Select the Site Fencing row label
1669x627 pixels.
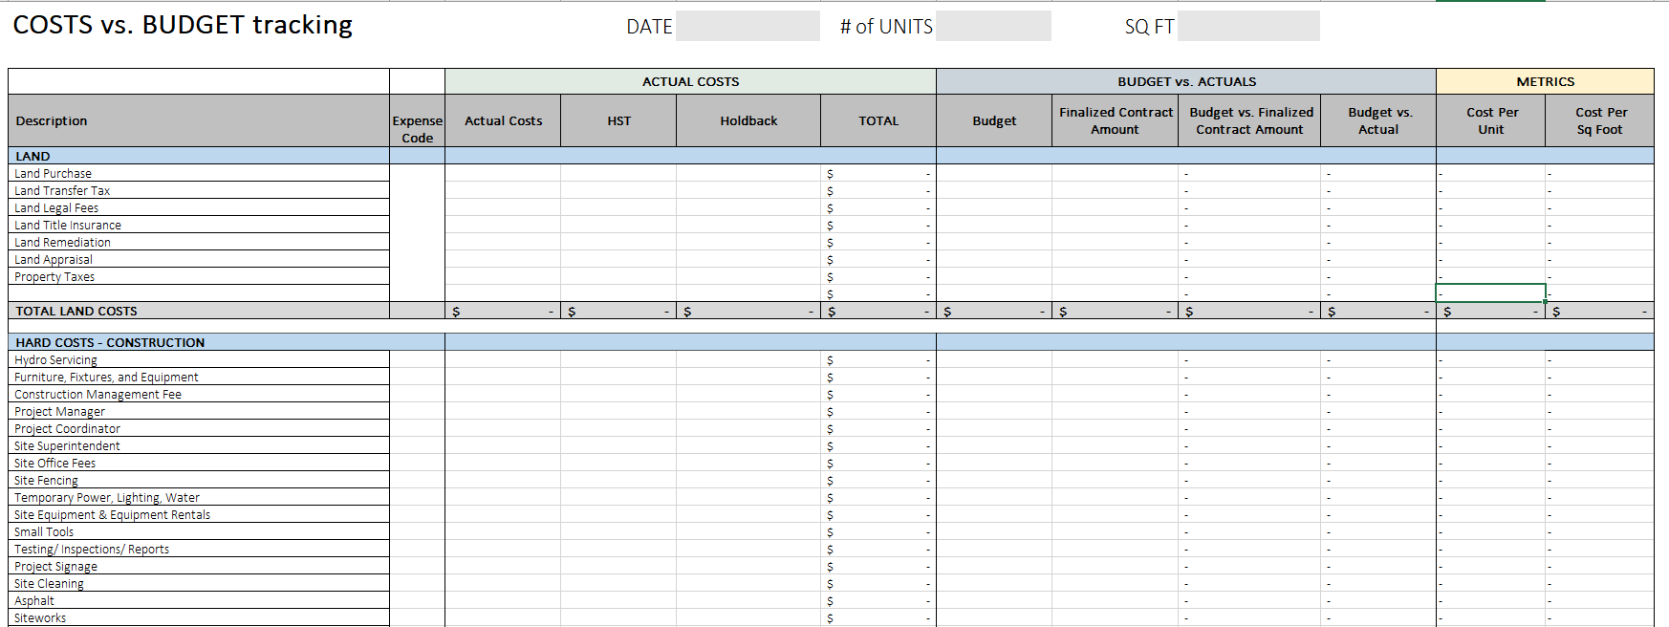pyautogui.click(x=46, y=480)
